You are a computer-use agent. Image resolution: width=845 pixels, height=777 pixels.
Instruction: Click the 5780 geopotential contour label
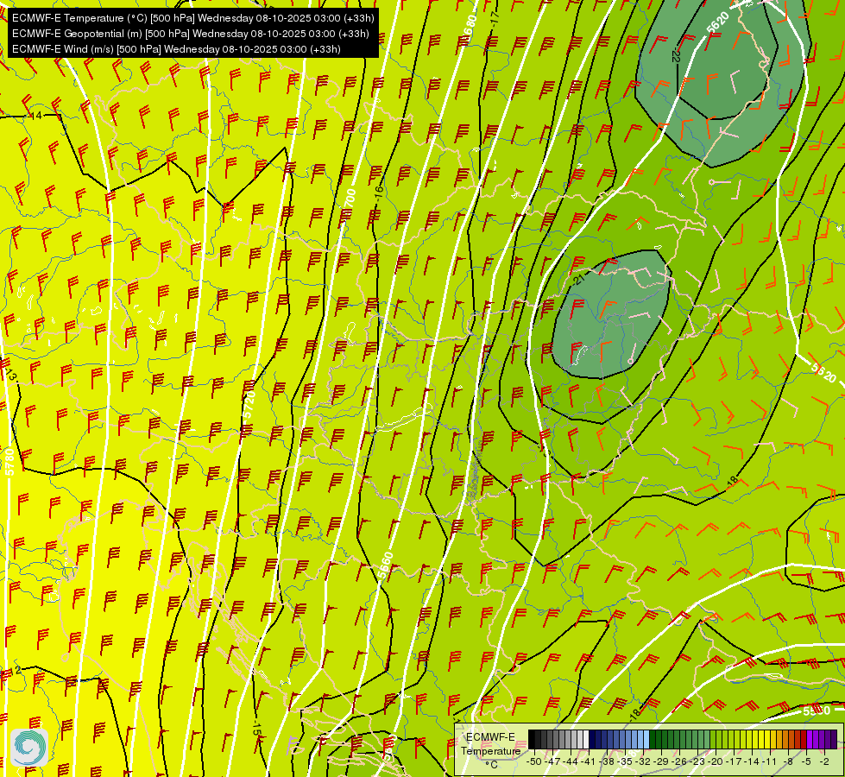click(9, 462)
